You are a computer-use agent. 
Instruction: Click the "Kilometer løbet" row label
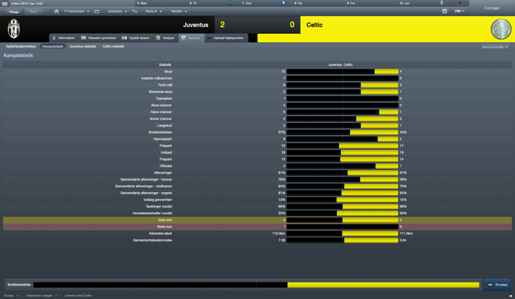tap(160, 233)
